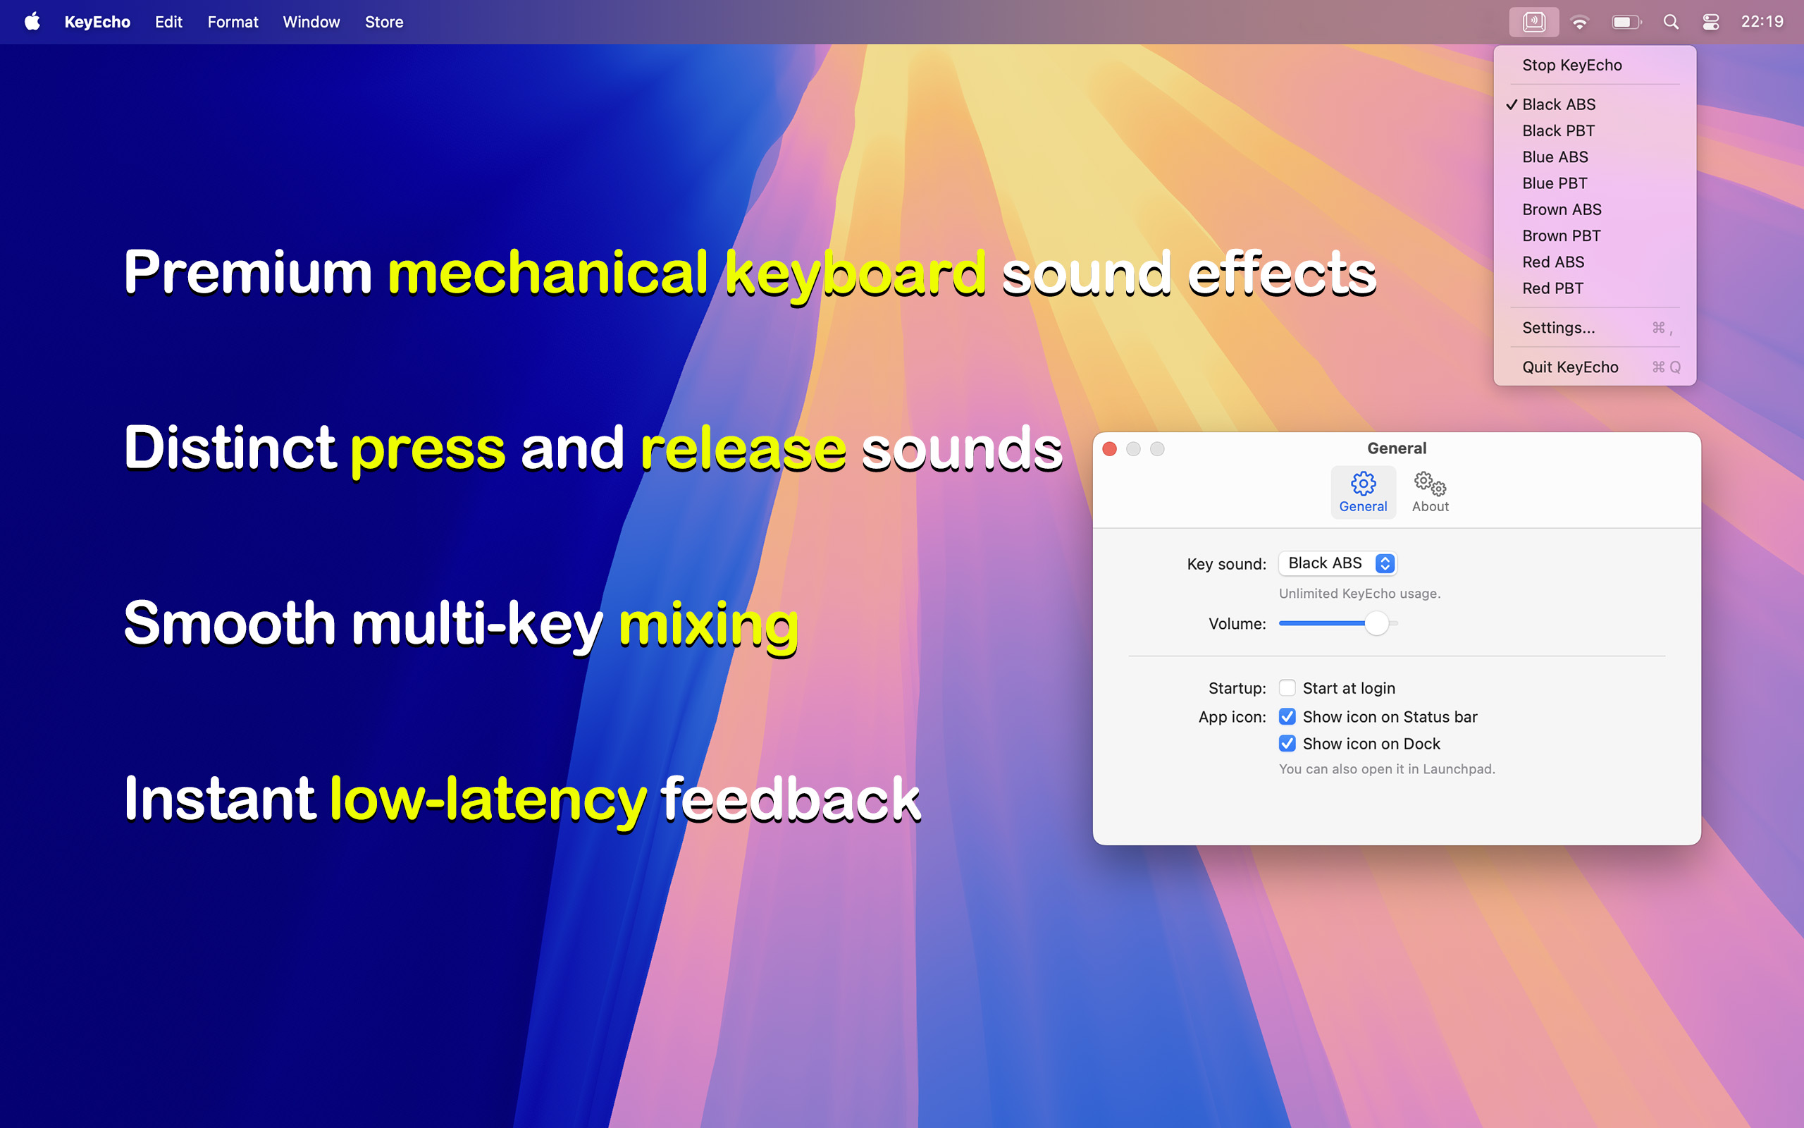Open the Edit menu
Viewport: 1804px width, 1128px height.
168,22
